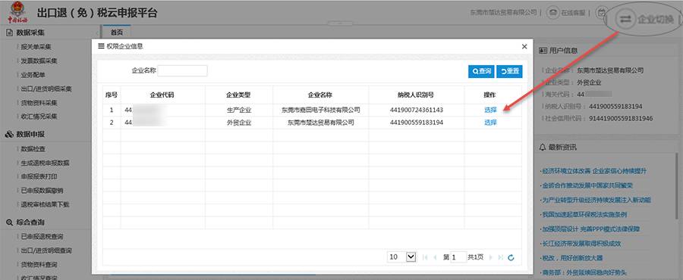Switch to the 首页 tab

click(116, 33)
